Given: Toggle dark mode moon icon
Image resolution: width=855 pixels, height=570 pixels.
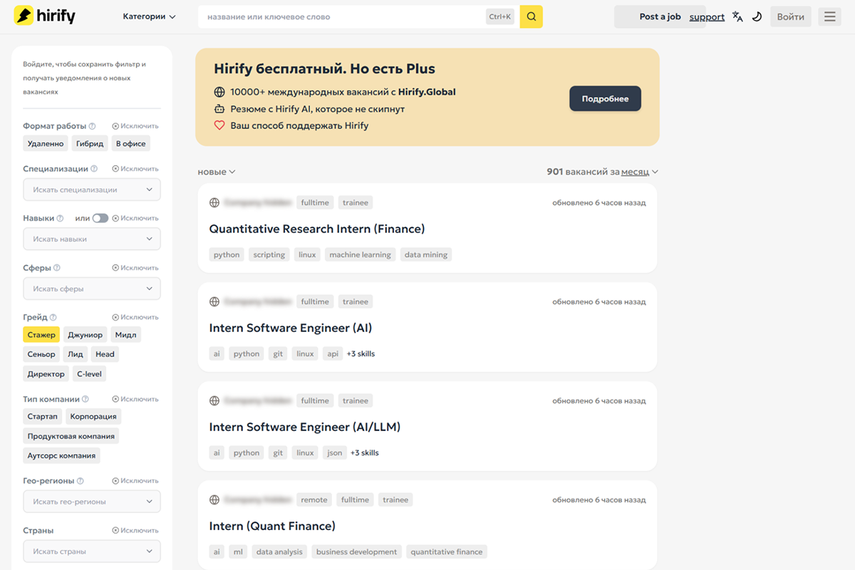Looking at the screenshot, I should pos(757,16).
